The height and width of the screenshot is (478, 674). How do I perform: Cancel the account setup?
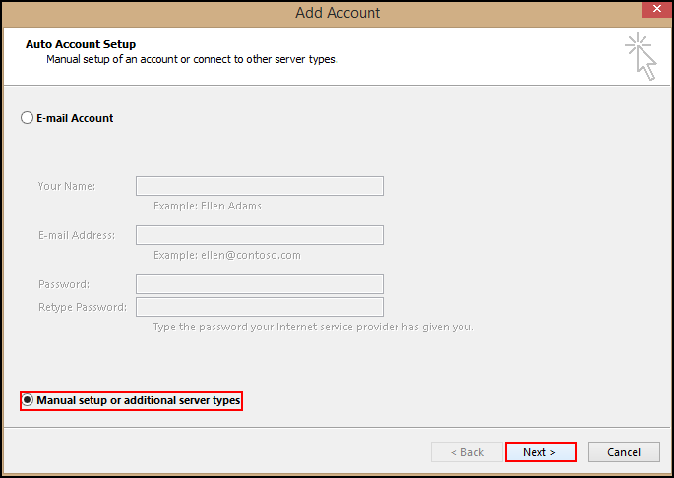point(624,452)
